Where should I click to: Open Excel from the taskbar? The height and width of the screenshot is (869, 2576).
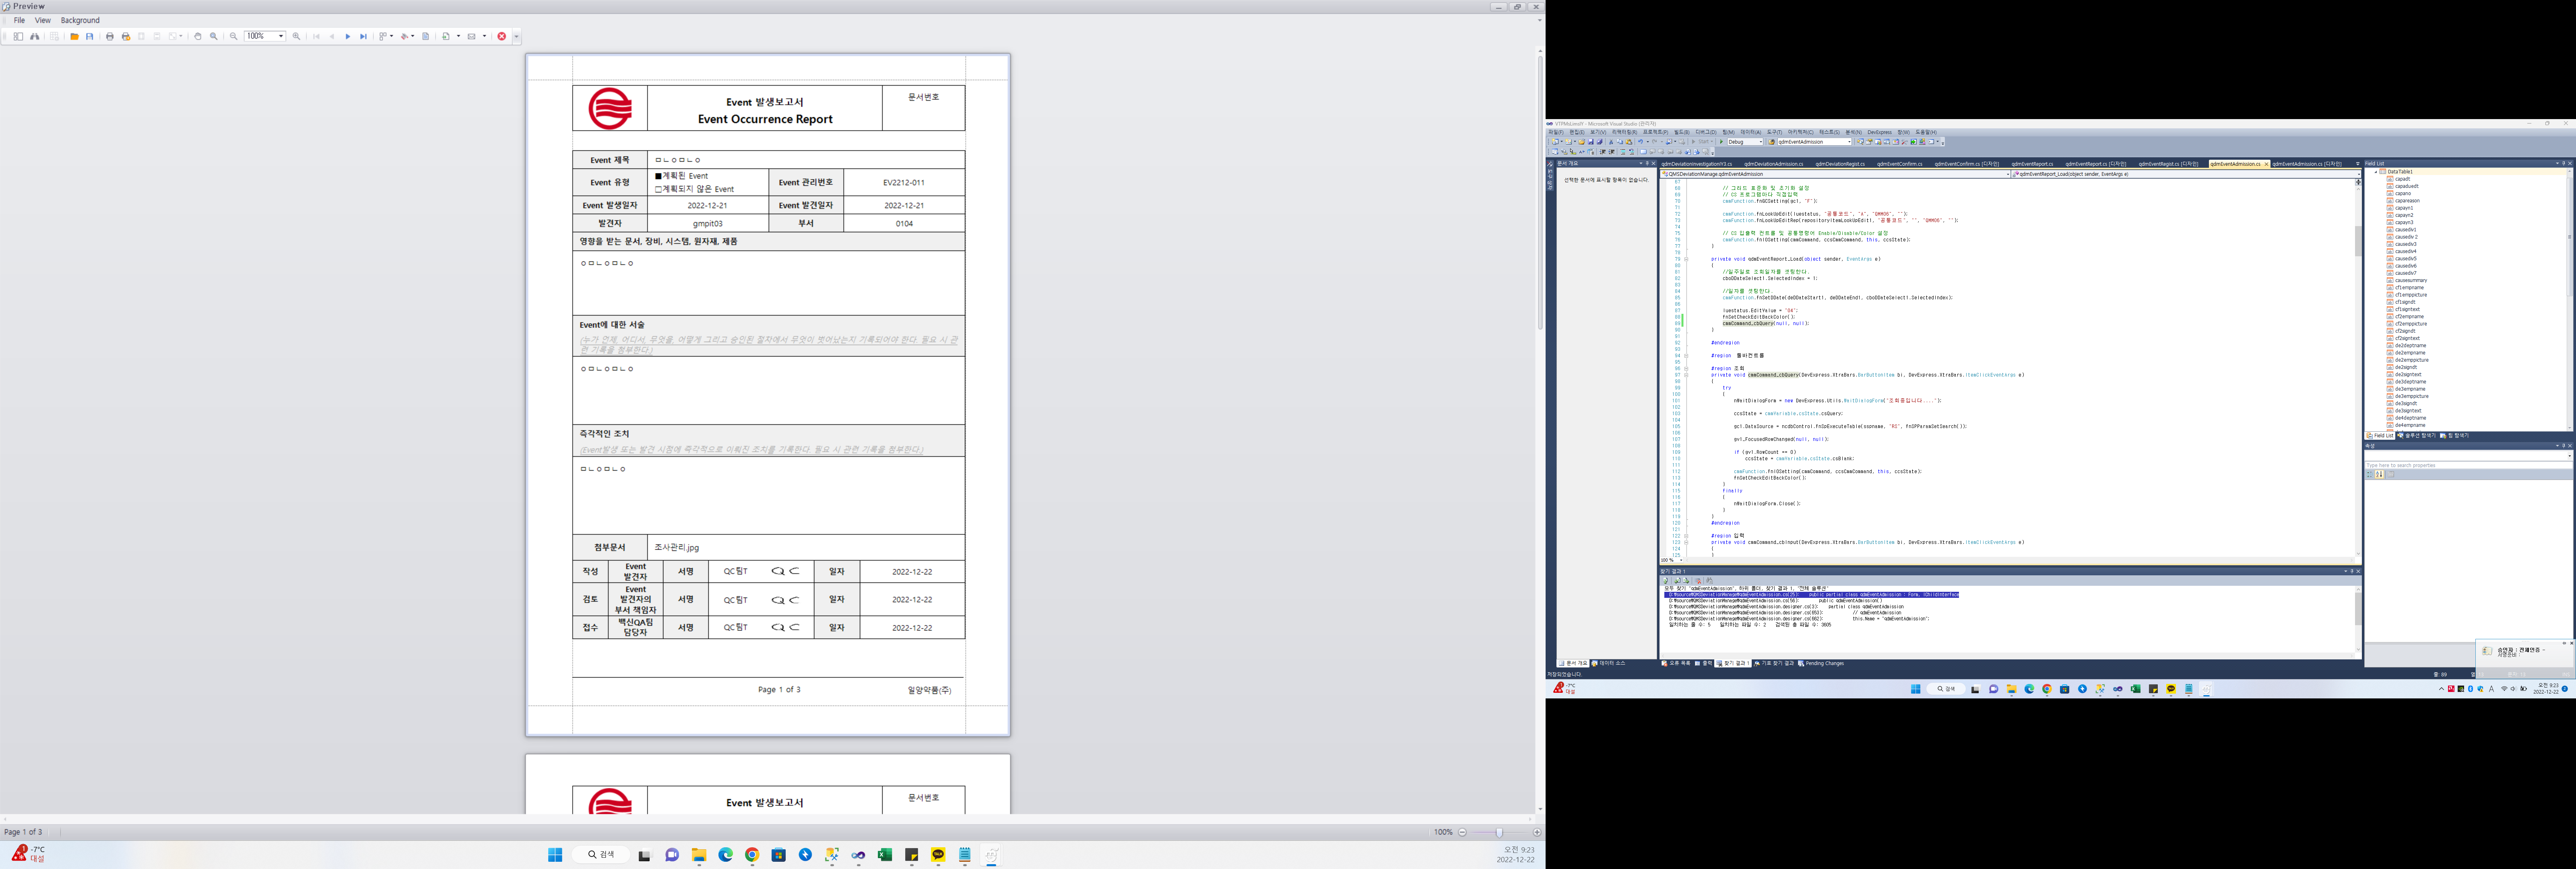click(885, 855)
